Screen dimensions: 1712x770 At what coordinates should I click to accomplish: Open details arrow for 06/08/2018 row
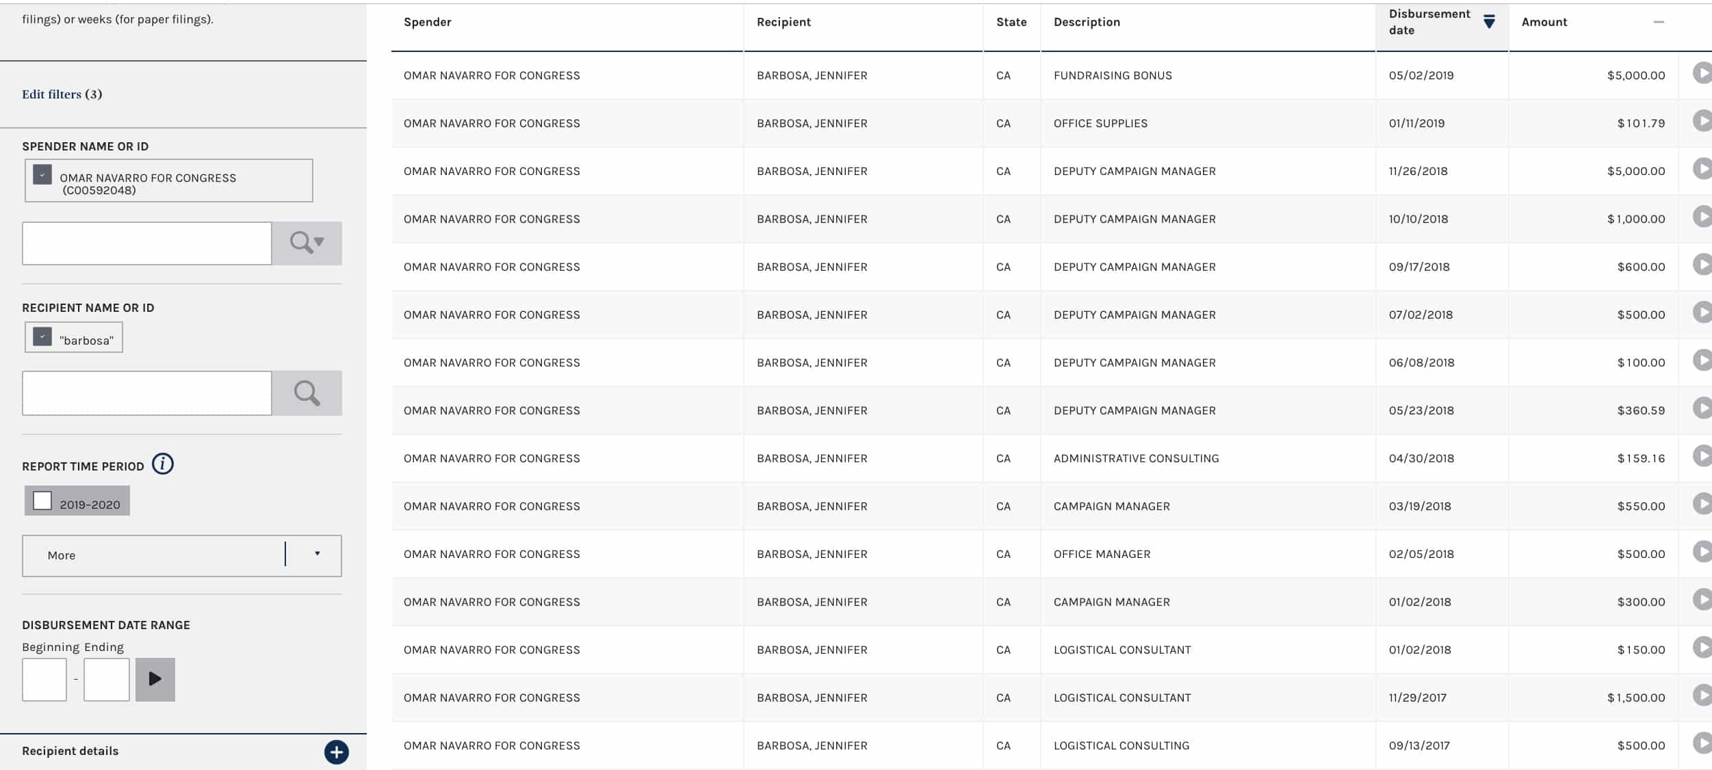1702,360
